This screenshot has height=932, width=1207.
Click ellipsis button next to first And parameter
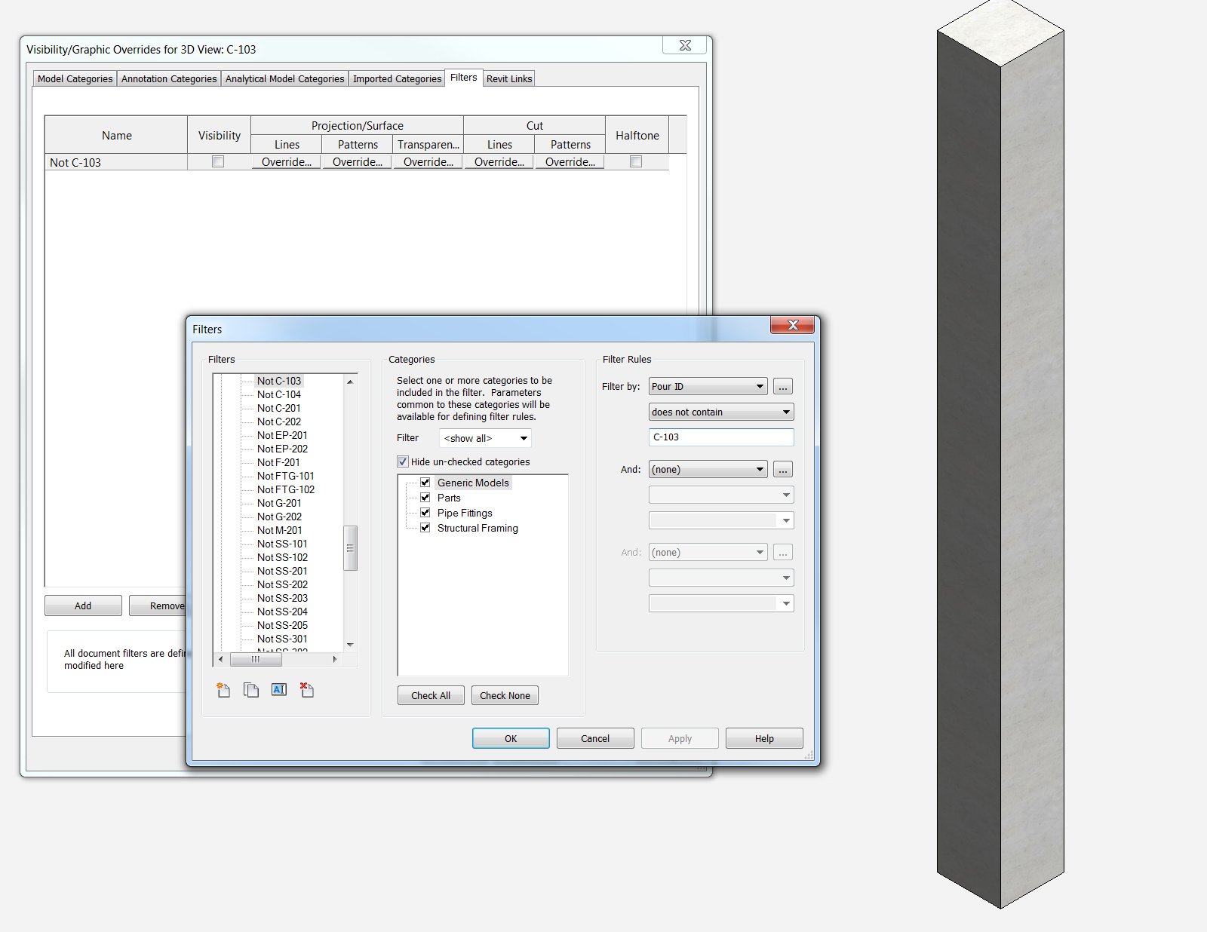(782, 470)
